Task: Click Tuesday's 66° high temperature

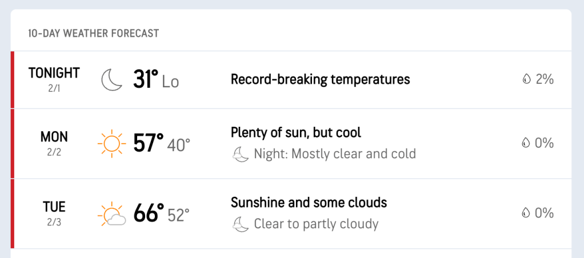Action: pos(149,213)
